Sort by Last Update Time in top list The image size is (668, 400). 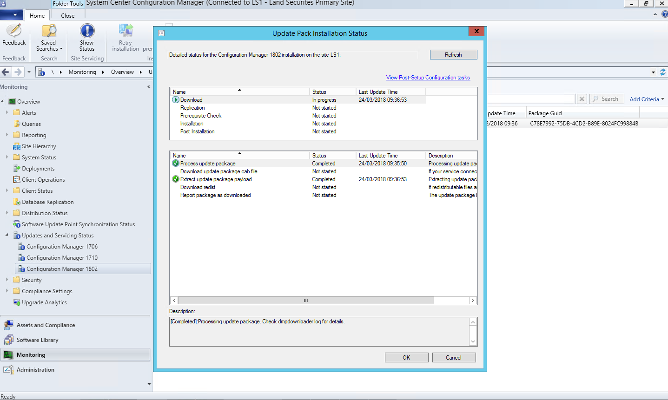[390, 92]
